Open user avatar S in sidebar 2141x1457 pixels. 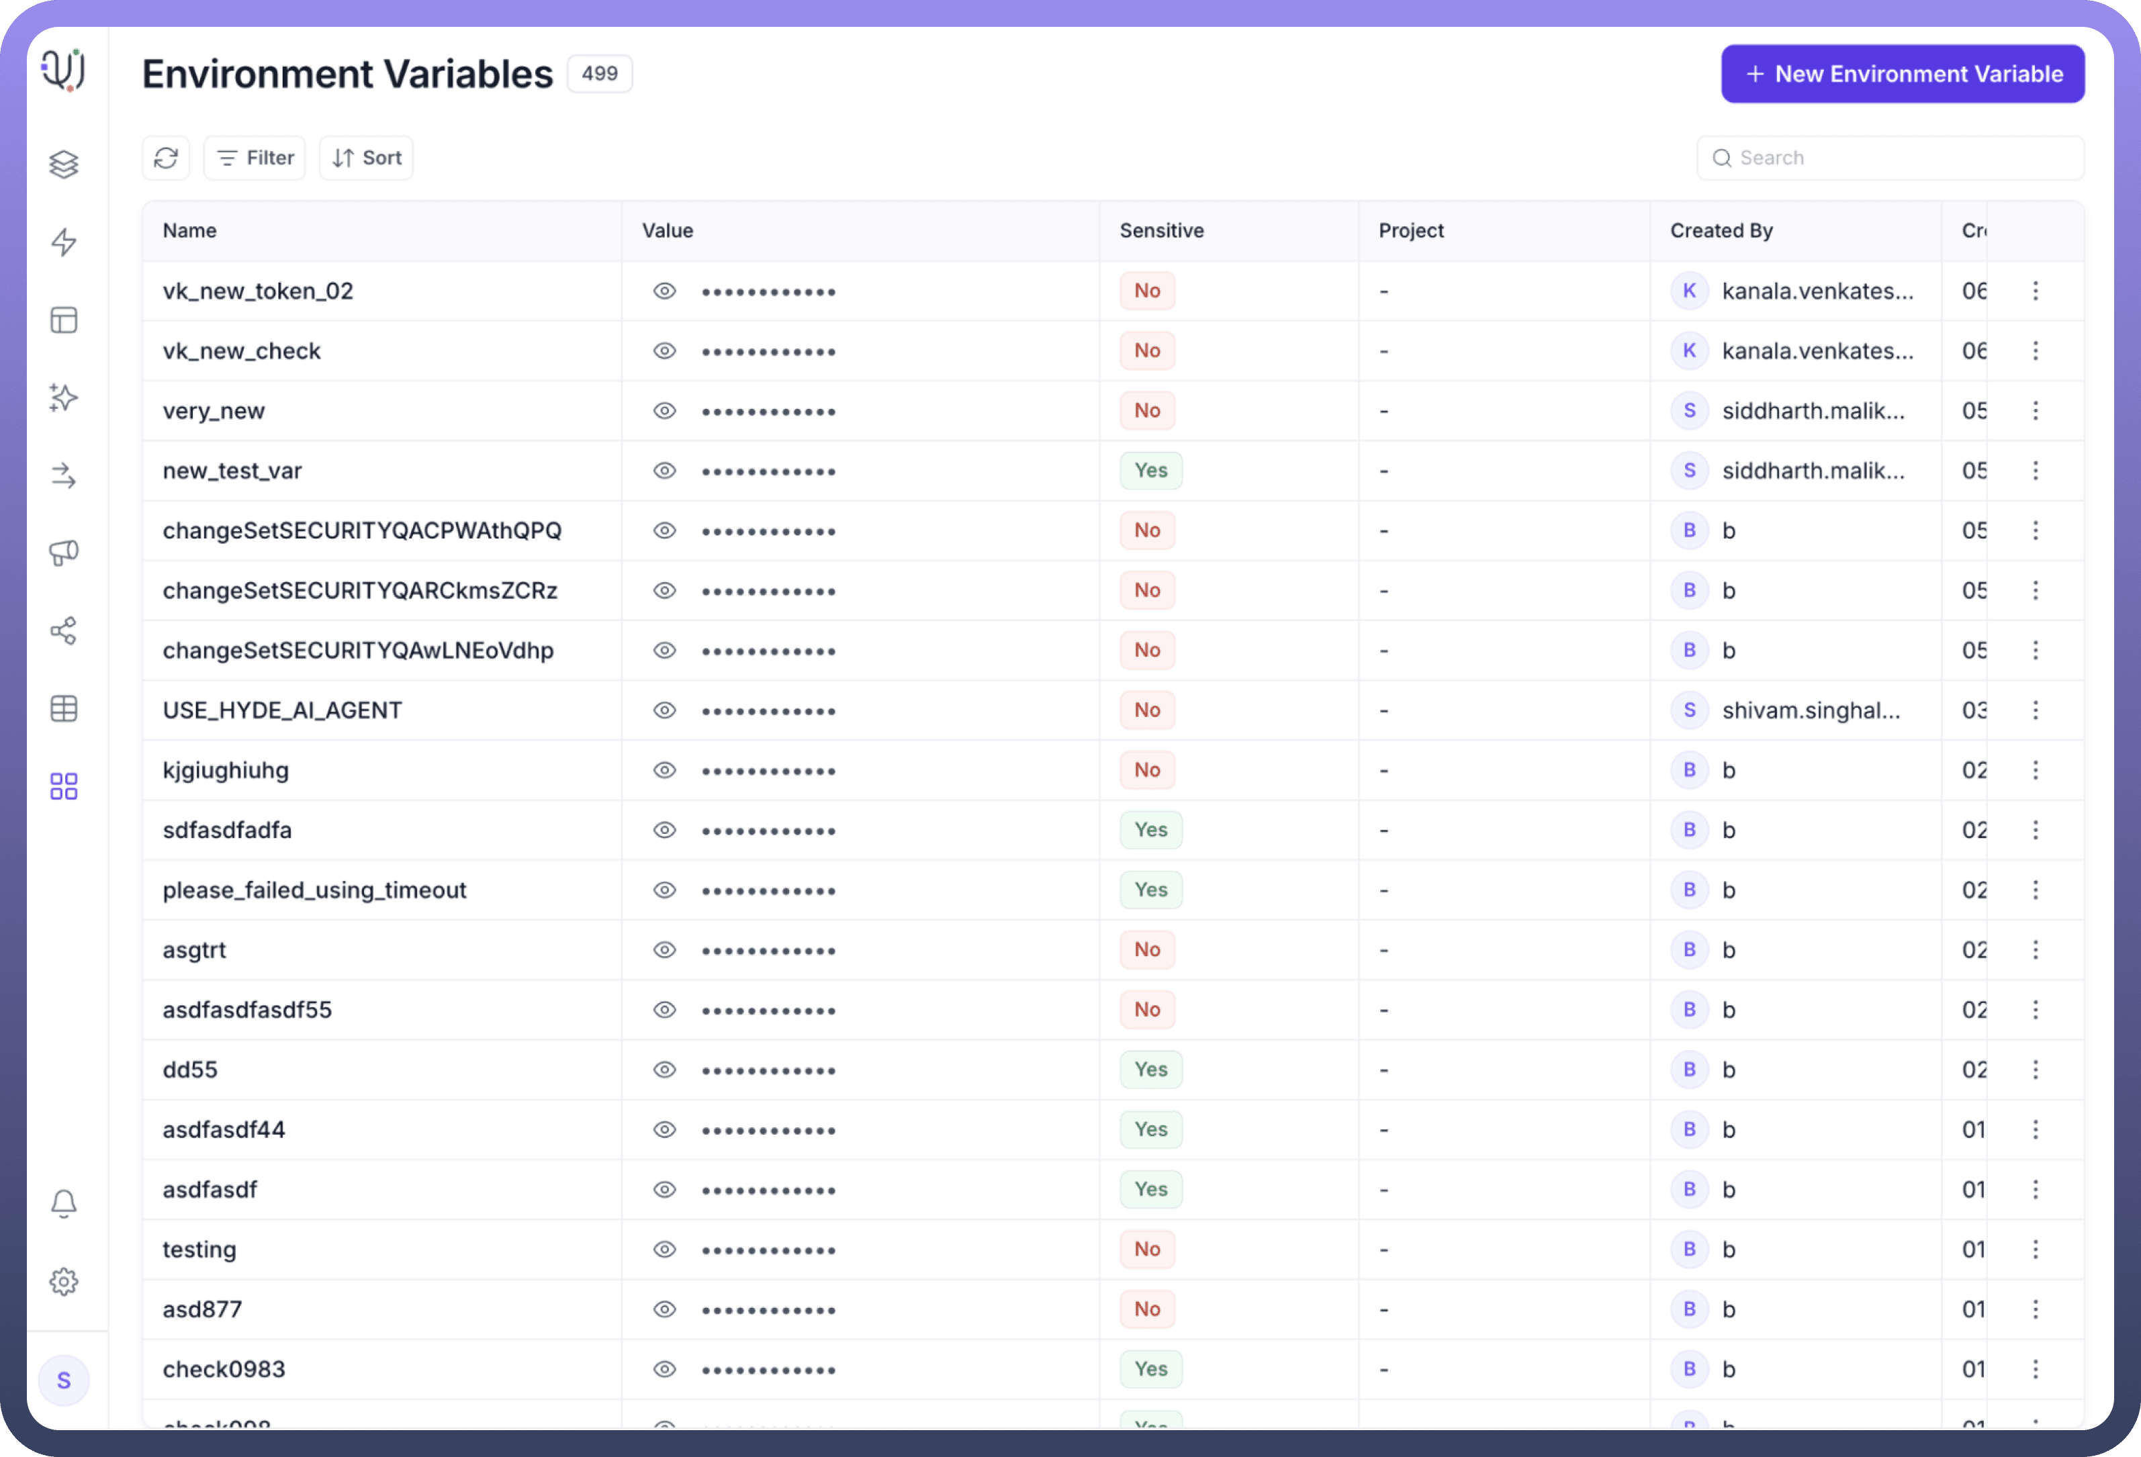tap(64, 1380)
